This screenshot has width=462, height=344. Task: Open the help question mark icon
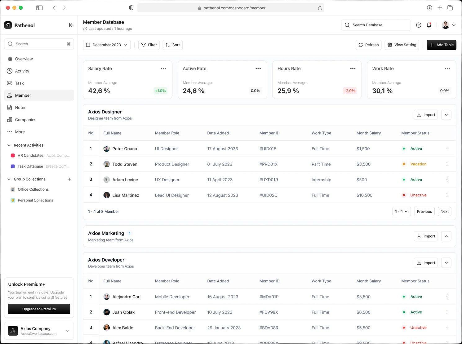pyautogui.click(x=419, y=25)
